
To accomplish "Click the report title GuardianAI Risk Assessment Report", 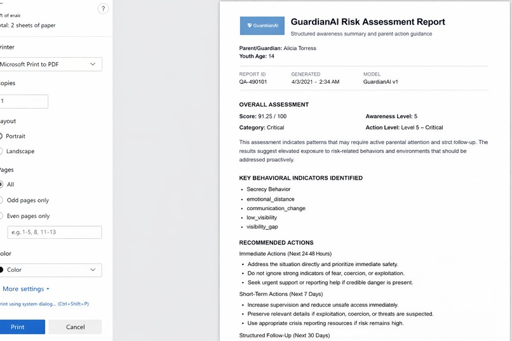I will pos(368,22).
